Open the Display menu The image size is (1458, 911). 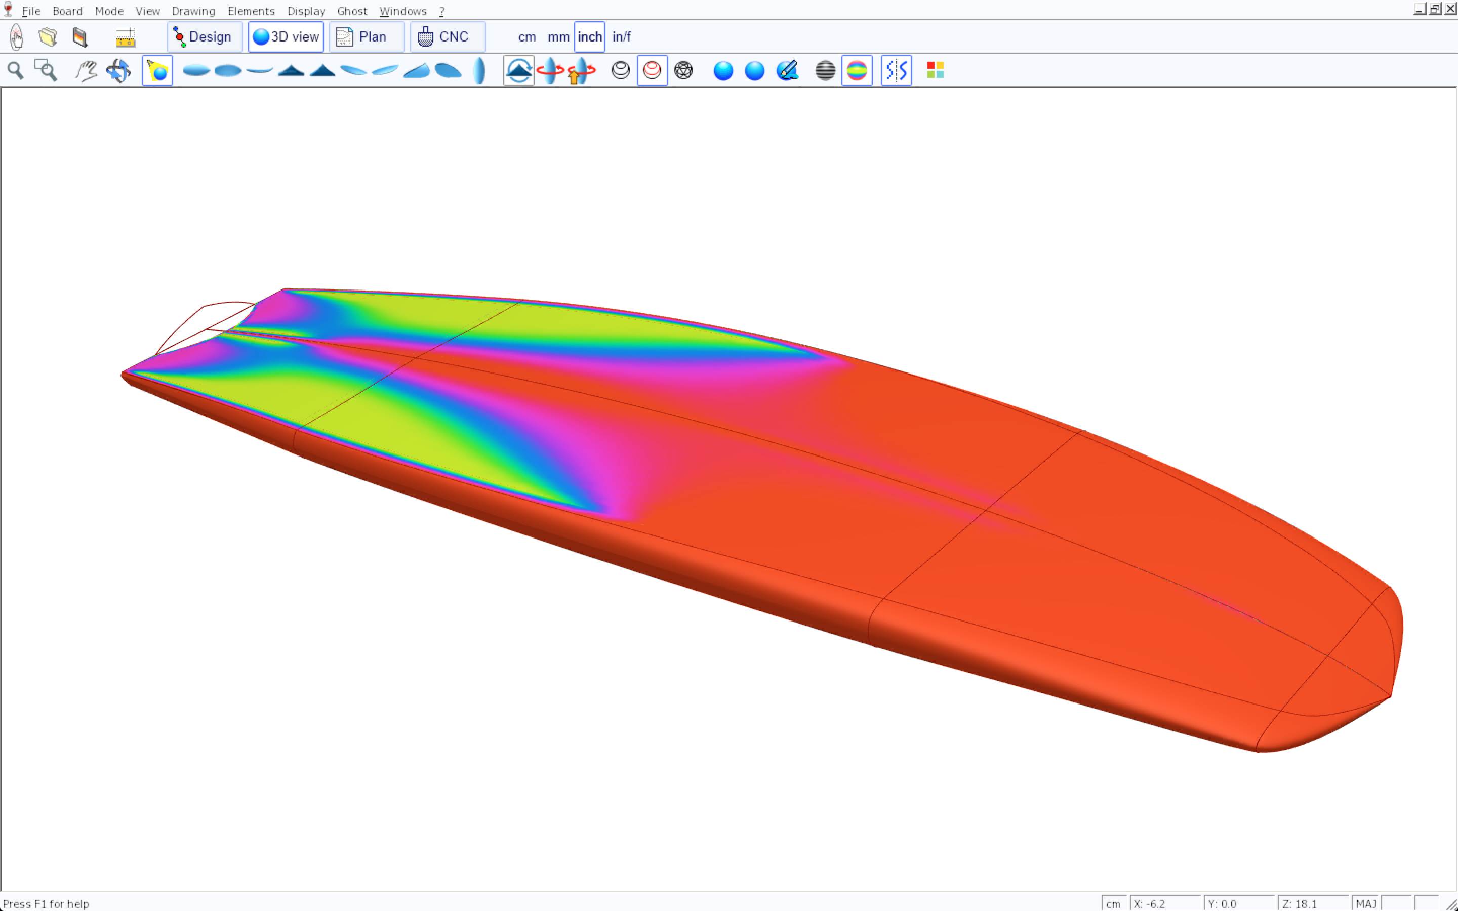click(306, 11)
